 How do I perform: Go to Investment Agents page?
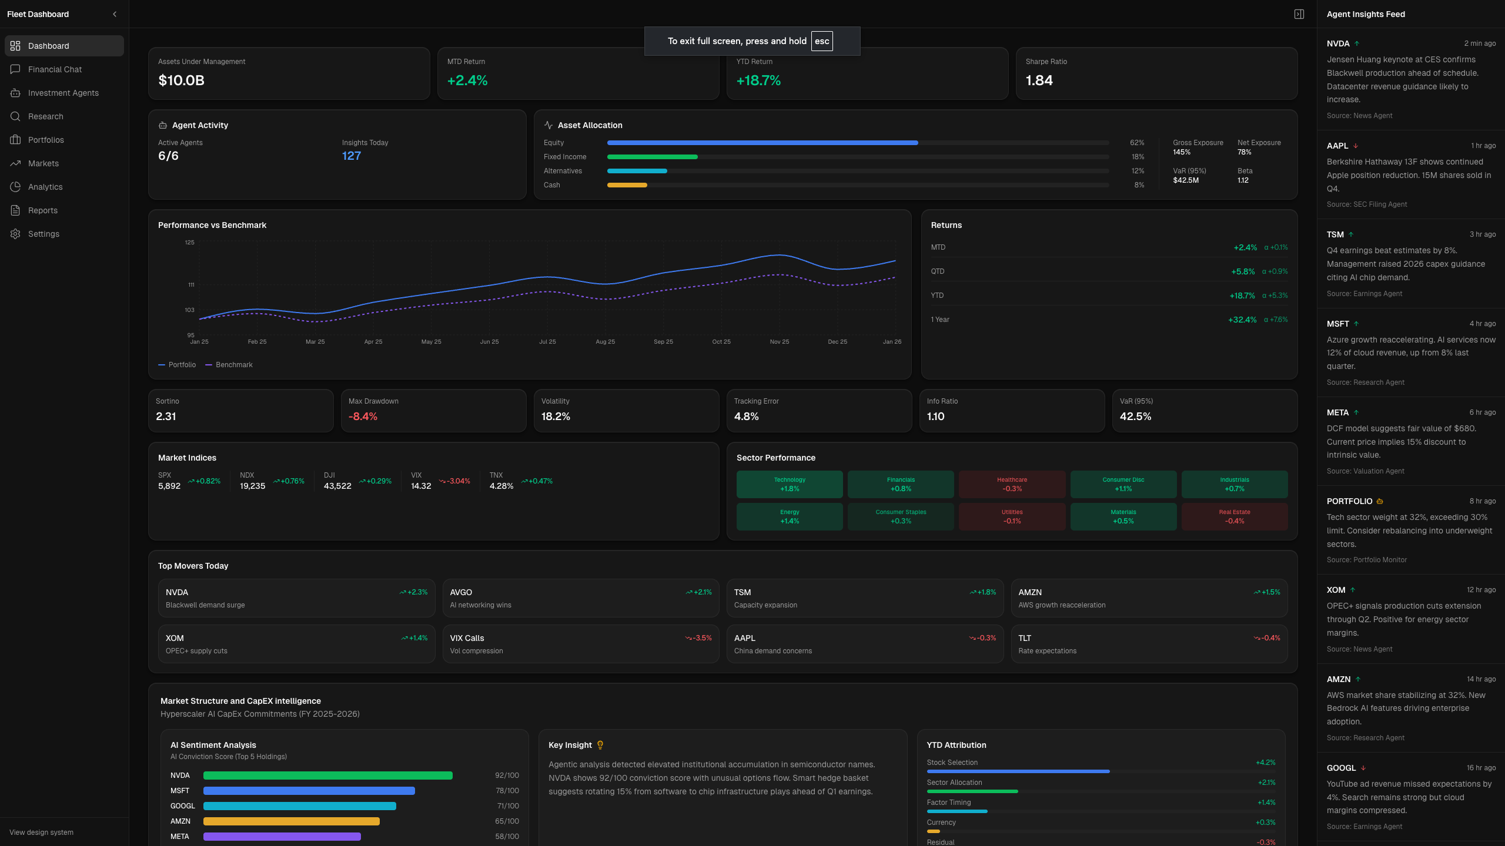[x=64, y=93]
